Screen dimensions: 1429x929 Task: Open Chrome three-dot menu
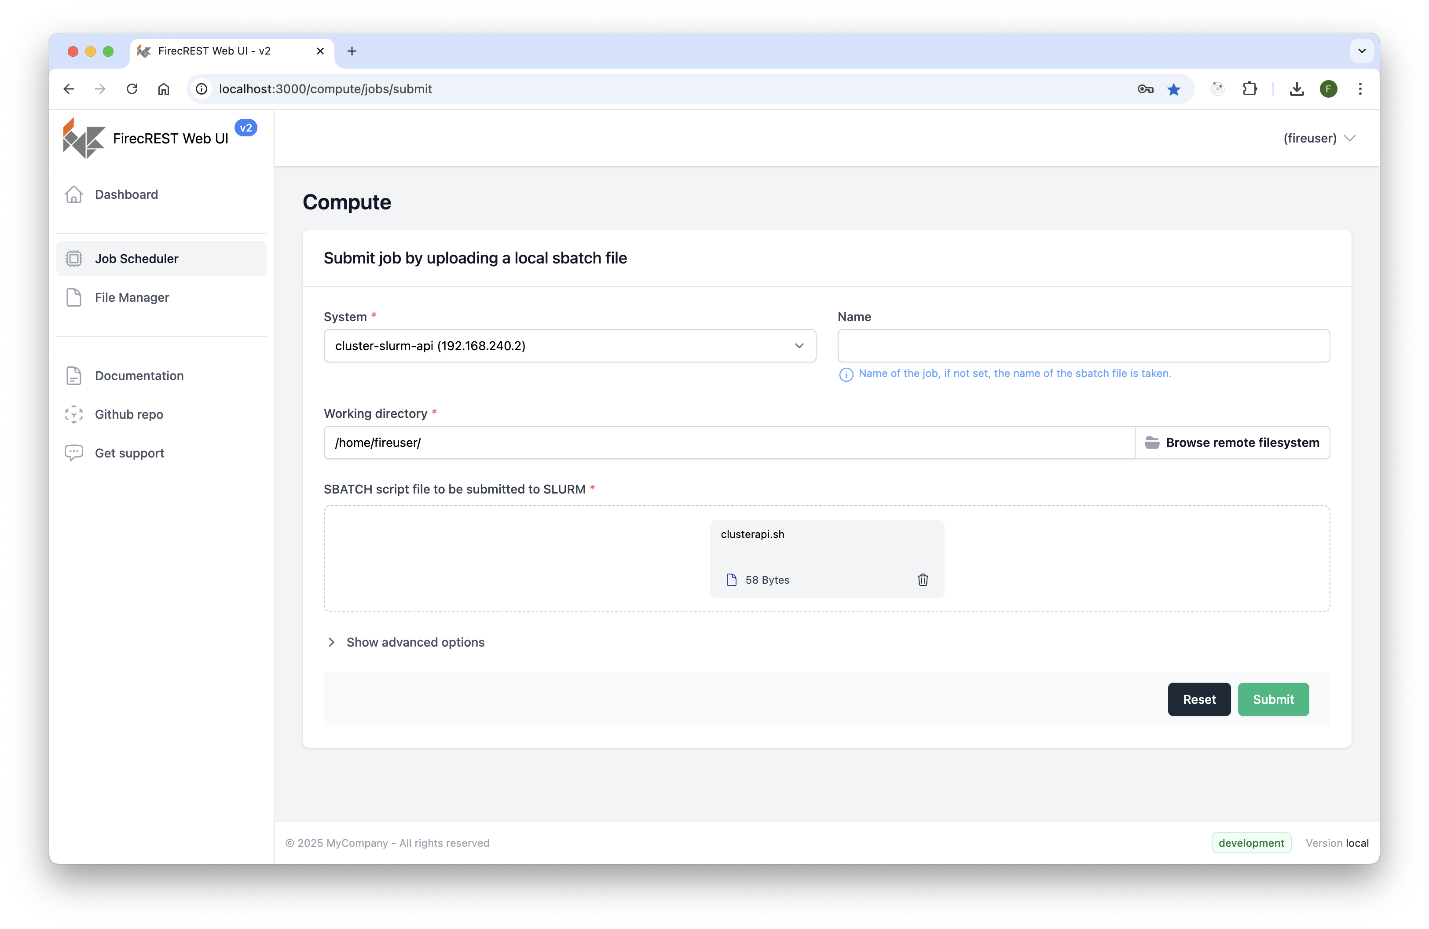[1360, 89]
